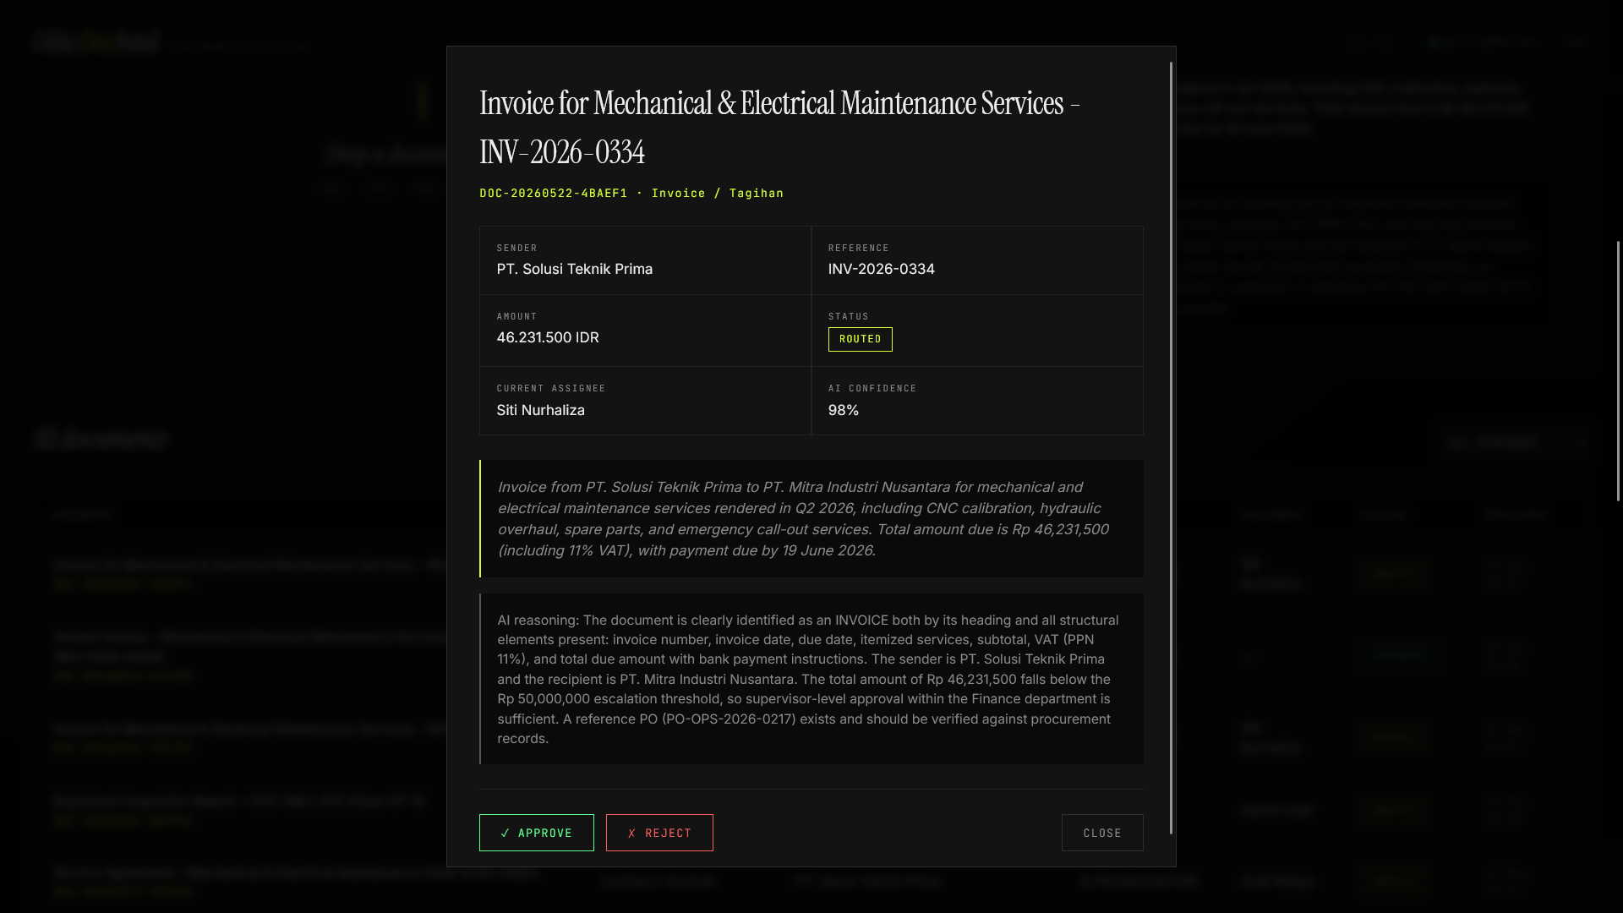The width and height of the screenshot is (1623, 913).
Task: Select amount value 46.231.500 IDR
Action: tap(548, 337)
